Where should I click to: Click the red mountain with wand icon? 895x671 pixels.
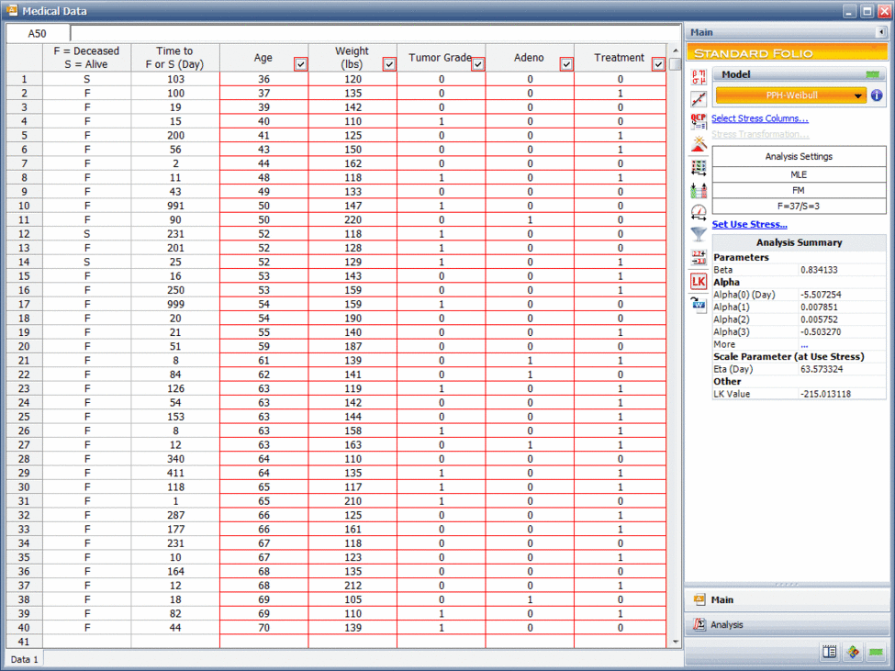click(x=699, y=144)
